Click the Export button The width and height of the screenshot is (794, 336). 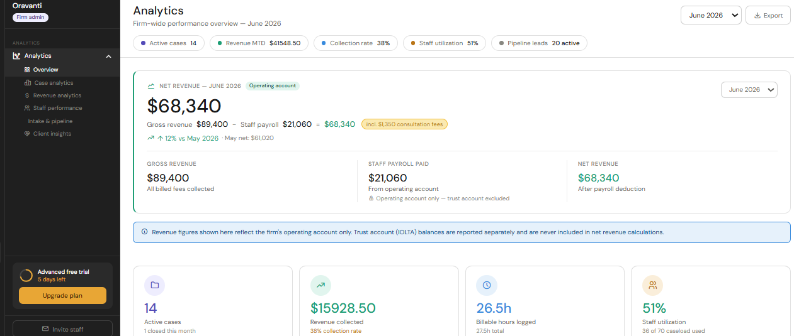pos(768,15)
